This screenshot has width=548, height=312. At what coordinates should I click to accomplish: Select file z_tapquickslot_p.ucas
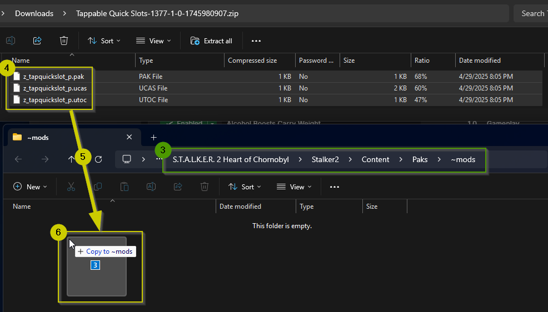pyautogui.click(x=55, y=88)
